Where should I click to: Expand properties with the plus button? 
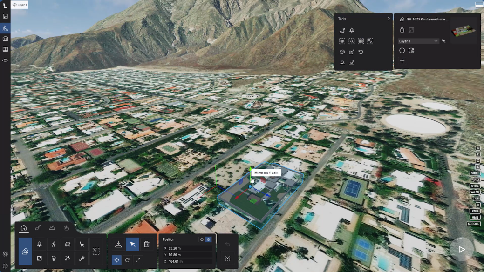402,61
